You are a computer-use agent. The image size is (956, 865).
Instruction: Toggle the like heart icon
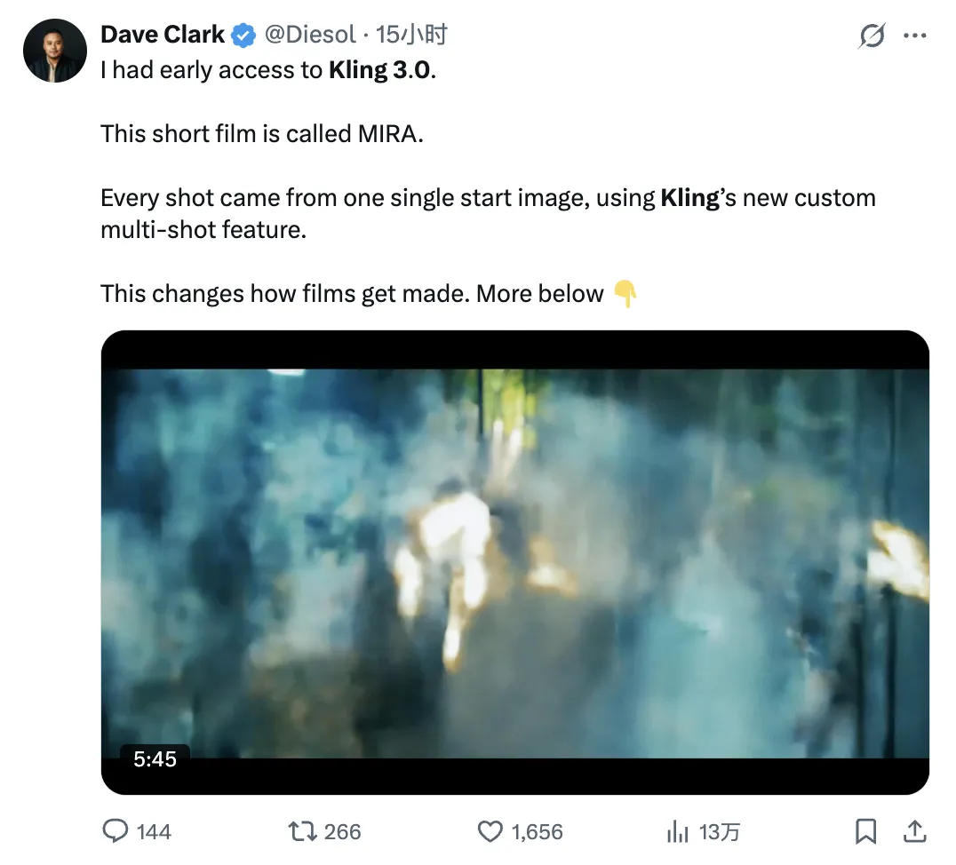click(490, 831)
